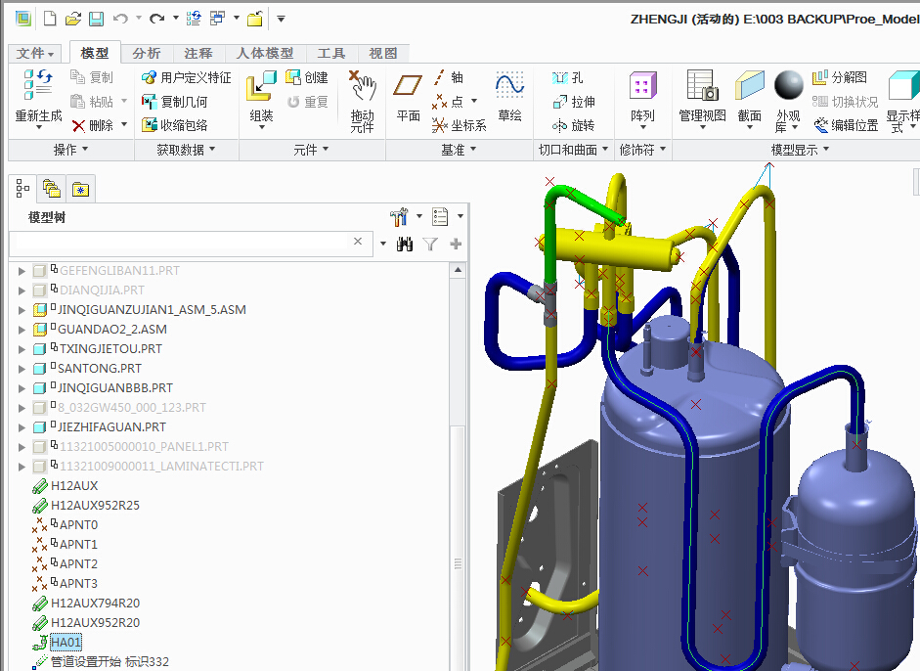The width and height of the screenshot is (920, 671).
Task: Select HA01 in the model tree
Action: coord(66,643)
